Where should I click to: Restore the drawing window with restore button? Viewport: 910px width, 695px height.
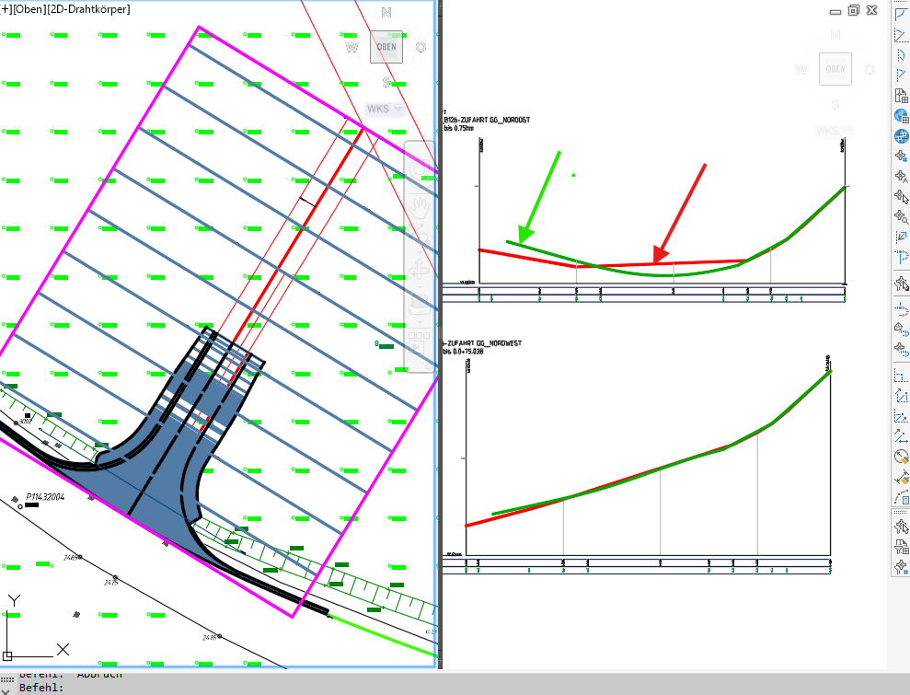click(x=853, y=10)
